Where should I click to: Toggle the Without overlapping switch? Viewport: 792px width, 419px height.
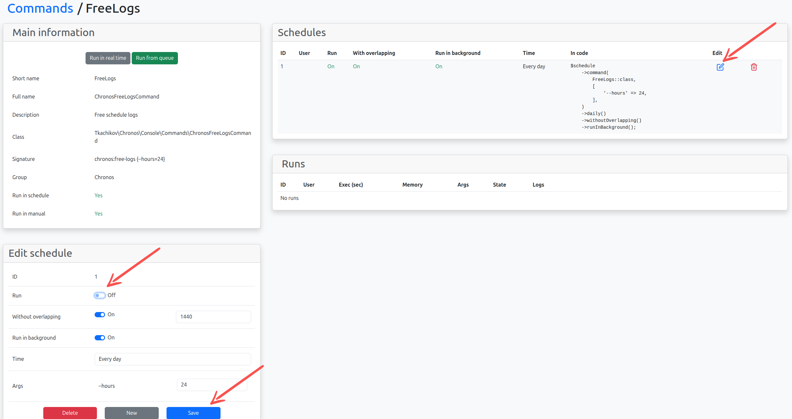click(x=100, y=315)
